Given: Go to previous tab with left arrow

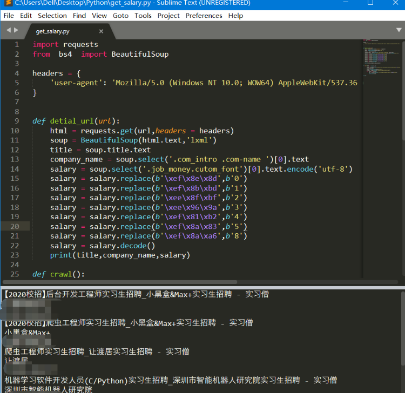Looking at the screenshot, I should click(x=9, y=30).
